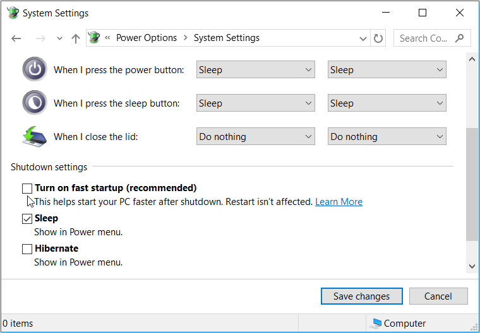
Task: Open the Learn More link
Action: [339, 202]
